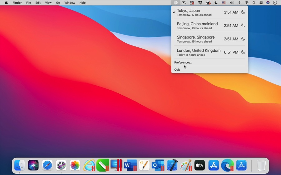The width and height of the screenshot is (281, 175).
Task: Open the Wi-Fi menu
Action: (247, 3)
